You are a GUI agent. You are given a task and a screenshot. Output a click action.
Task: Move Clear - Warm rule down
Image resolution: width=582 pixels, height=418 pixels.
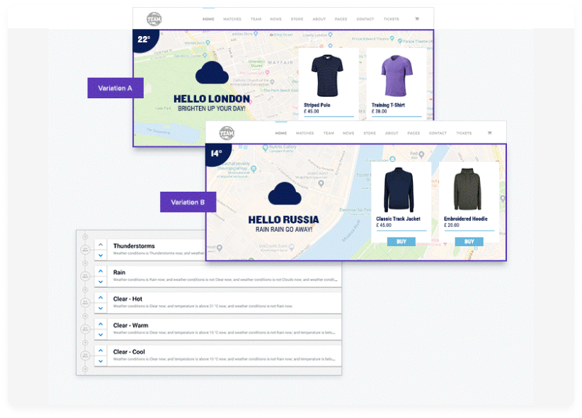(x=101, y=335)
